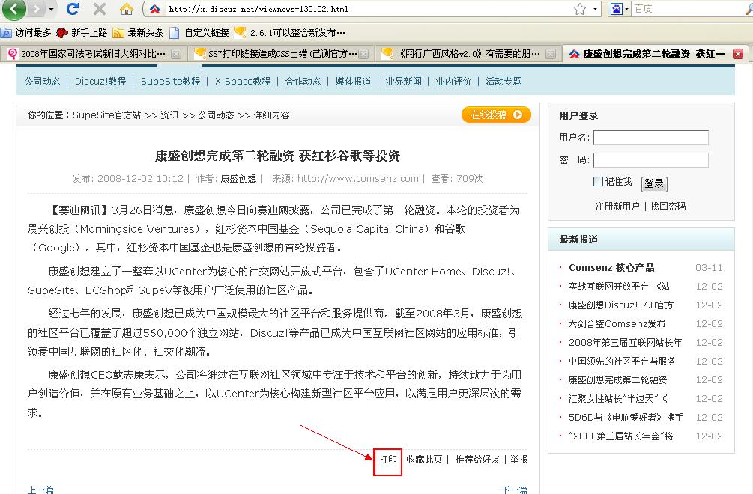Image resolution: width=753 pixels, height=494 pixels.
Task: Click the 资讯 breadcrumb link
Action: 169,115
